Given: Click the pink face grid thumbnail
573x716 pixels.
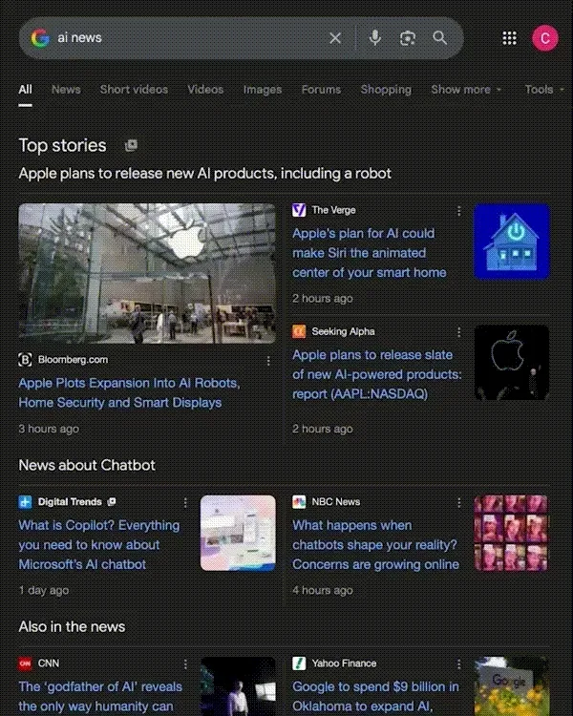Looking at the screenshot, I should (x=511, y=533).
